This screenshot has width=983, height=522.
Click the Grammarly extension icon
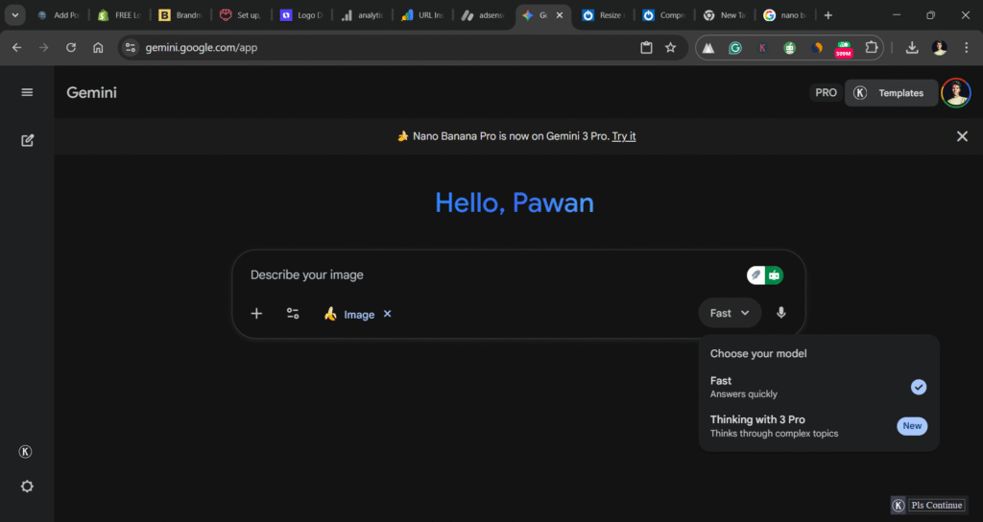(x=735, y=48)
